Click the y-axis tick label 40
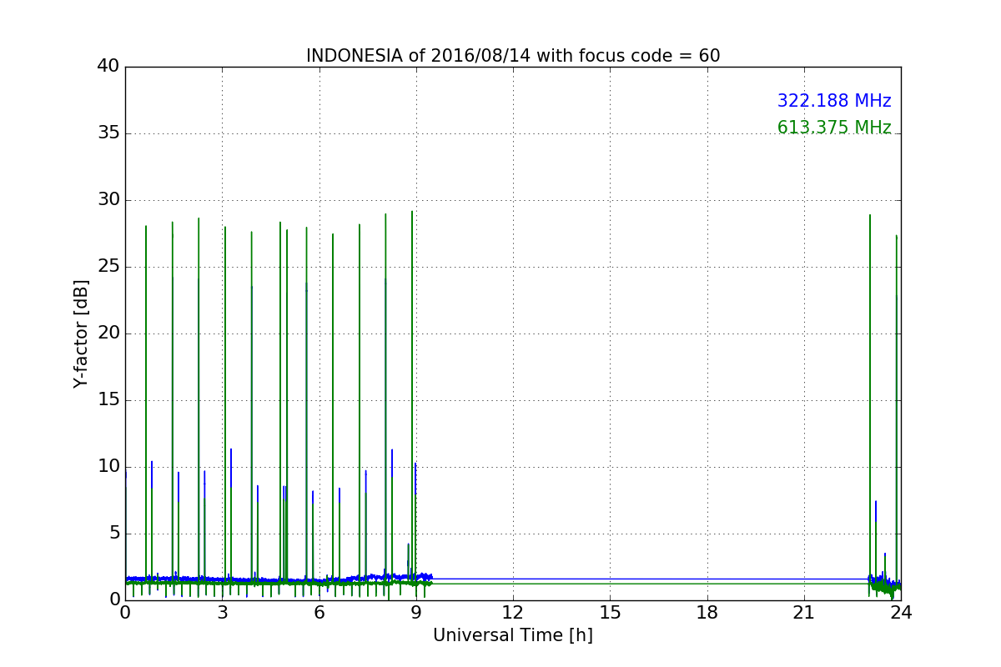The image size is (1001, 667). coord(108,67)
